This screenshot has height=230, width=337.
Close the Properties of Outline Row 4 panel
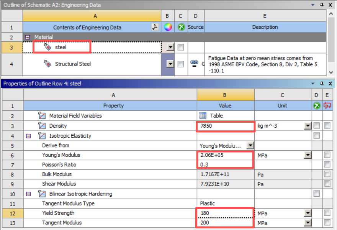pos(330,84)
